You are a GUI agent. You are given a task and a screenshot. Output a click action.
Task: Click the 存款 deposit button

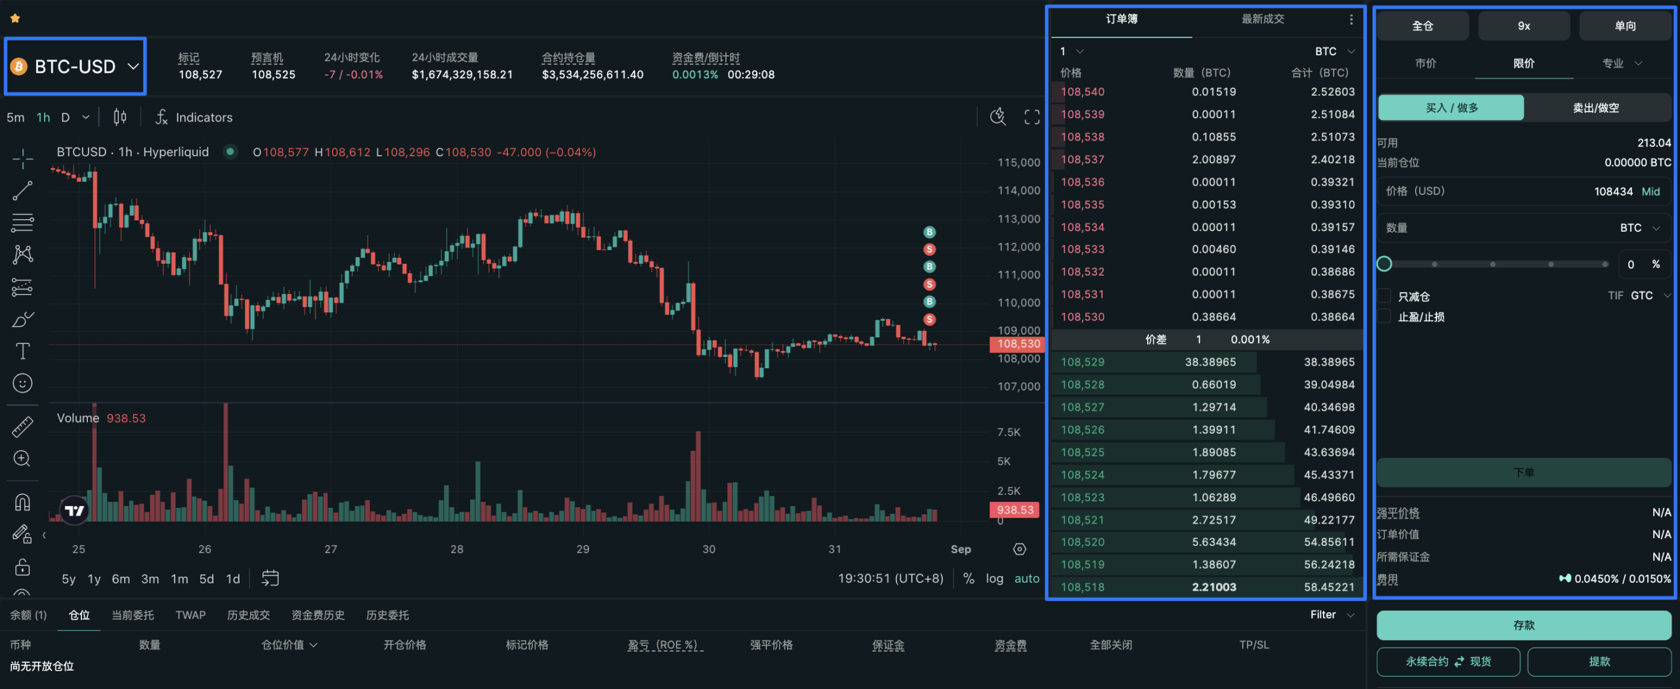coord(1524,625)
